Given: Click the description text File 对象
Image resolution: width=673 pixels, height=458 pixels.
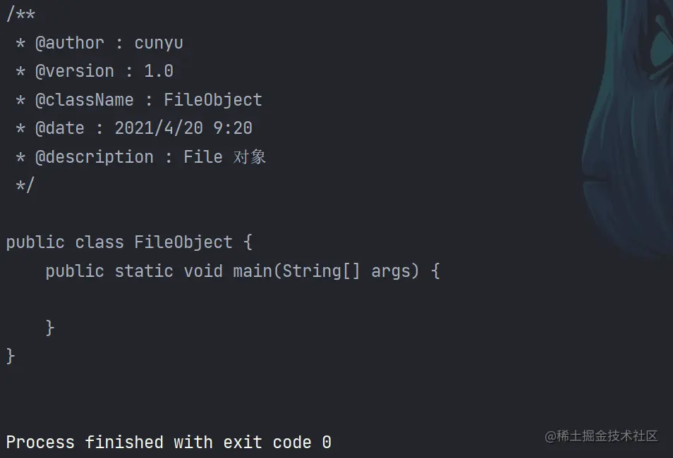Looking at the screenshot, I should 224,156.
